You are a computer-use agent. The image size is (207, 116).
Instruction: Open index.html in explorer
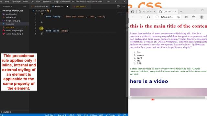tap(11, 17)
